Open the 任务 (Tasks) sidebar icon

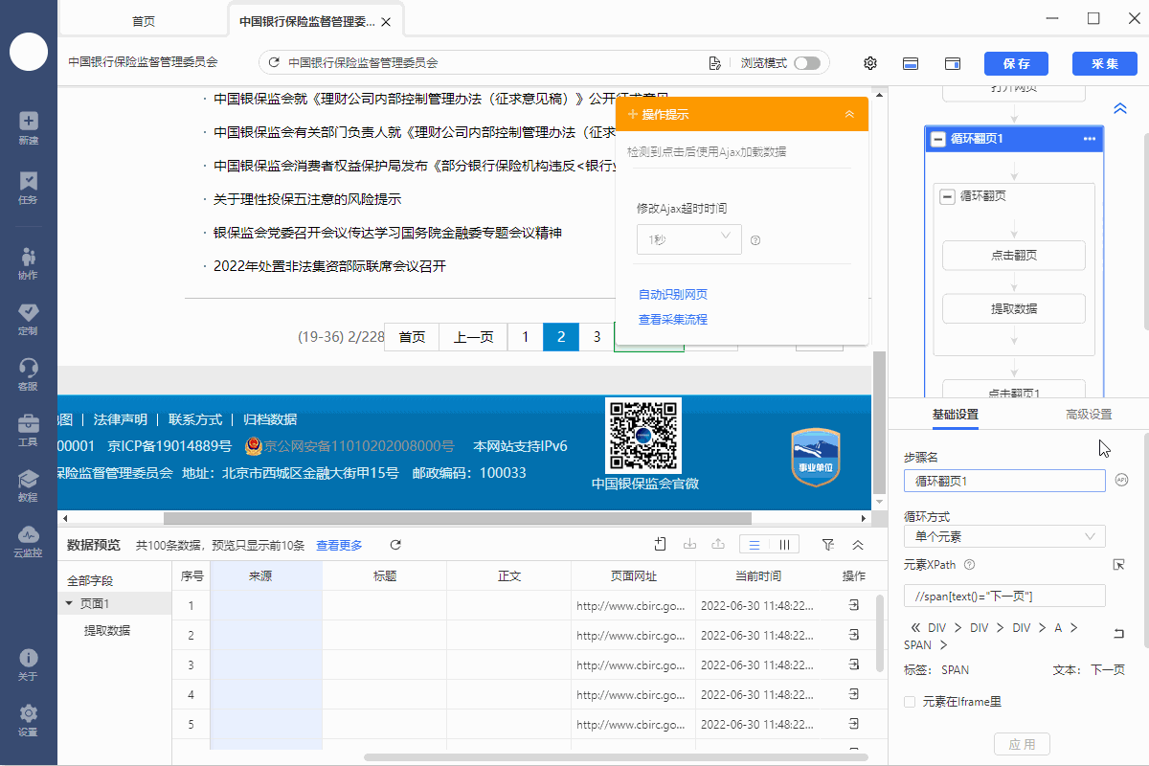pyautogui.click(x=29, y=188)
